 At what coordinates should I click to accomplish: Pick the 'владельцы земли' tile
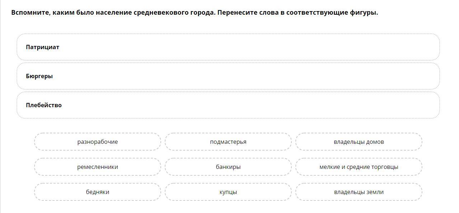pyautogui.click(x=359, y=192)
